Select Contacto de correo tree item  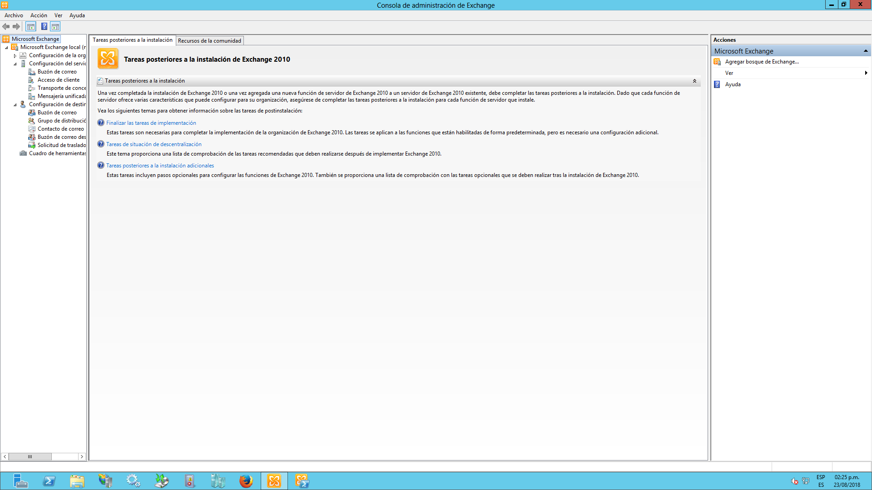tap(61, 129)
